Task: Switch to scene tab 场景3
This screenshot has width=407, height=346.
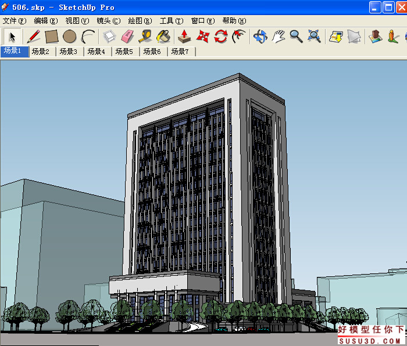Action: (70, 51)
